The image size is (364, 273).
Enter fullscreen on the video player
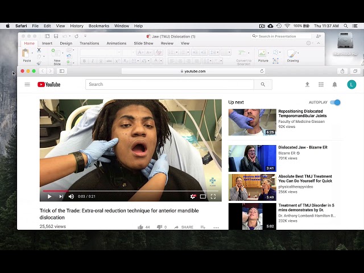tap(213, 197)
